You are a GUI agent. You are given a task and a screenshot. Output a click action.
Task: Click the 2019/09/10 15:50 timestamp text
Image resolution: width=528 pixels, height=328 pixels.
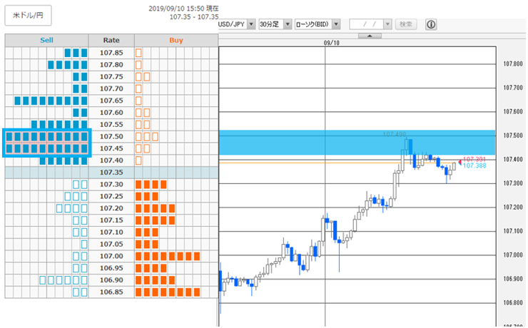(x=176, y=9)
